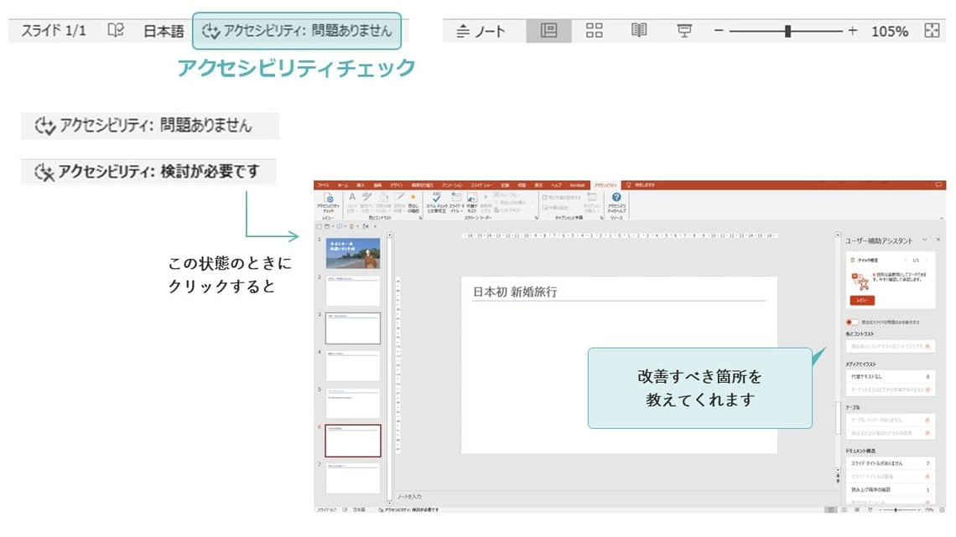Click the 代替テキスト icon in the ribbon
The width and height of the screenshot is (956, 537).
471,200
